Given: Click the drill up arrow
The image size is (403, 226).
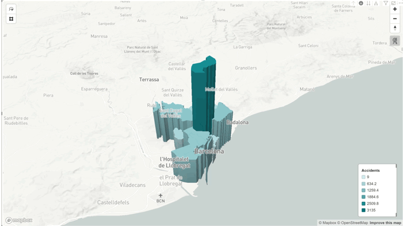Looking at the screenshot, I should point(353,3).
